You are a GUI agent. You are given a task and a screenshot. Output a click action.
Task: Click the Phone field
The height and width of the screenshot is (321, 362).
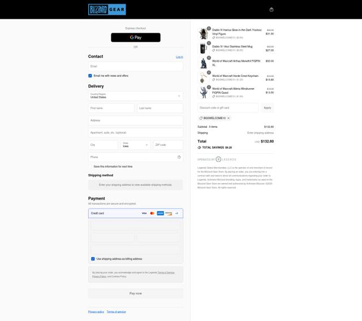point(136,157)
